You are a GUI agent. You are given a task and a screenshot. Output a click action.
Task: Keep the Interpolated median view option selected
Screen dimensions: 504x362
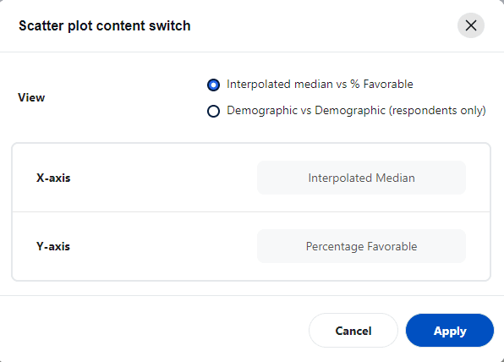pos(213,85)
